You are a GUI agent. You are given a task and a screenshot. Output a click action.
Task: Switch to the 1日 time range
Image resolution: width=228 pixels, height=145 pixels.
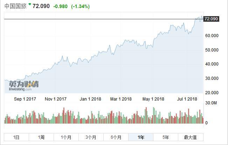[16, 137]
